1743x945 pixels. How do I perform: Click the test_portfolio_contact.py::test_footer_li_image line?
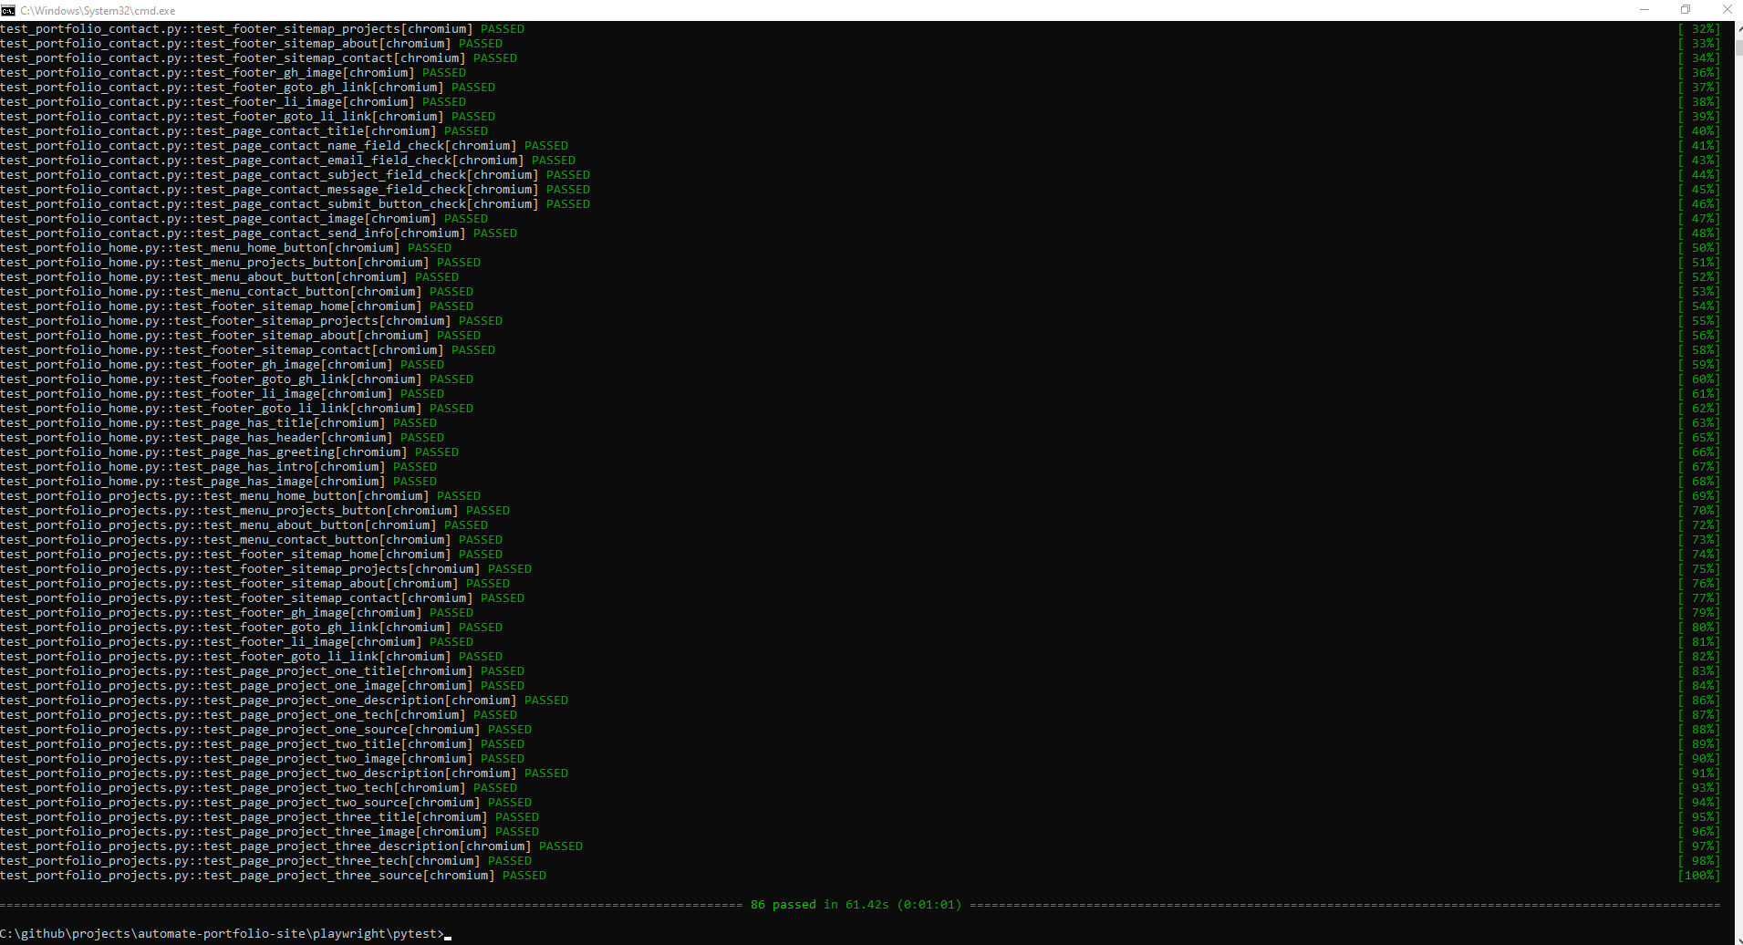tap(233, 102)
